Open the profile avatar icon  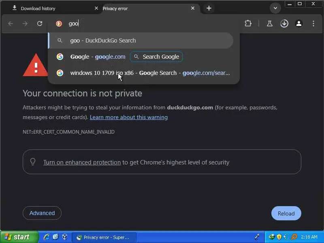[299, 23]
